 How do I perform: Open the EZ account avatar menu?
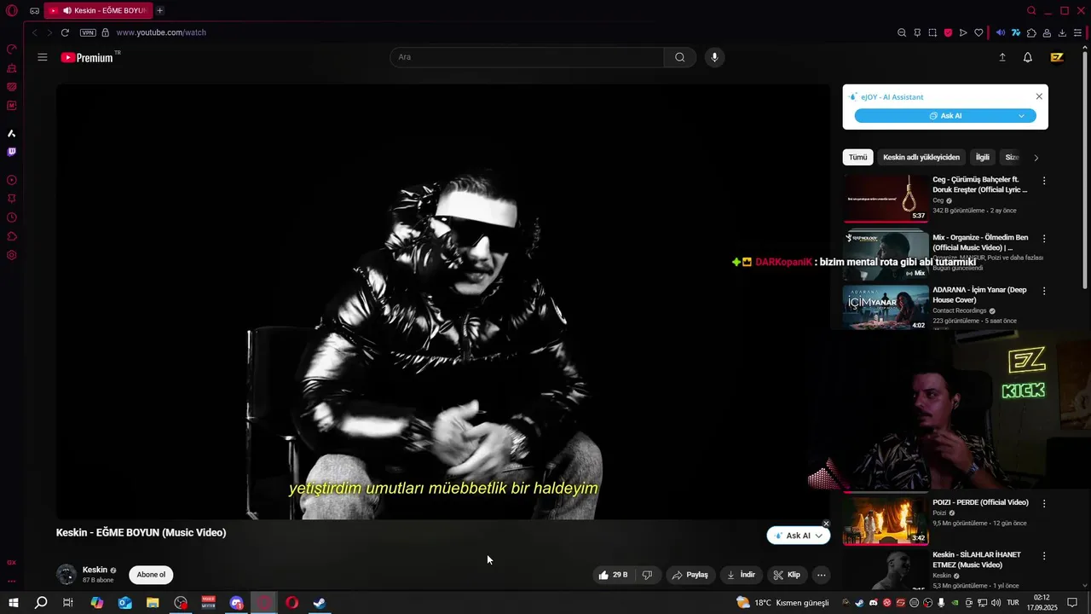click(1057, 57)
